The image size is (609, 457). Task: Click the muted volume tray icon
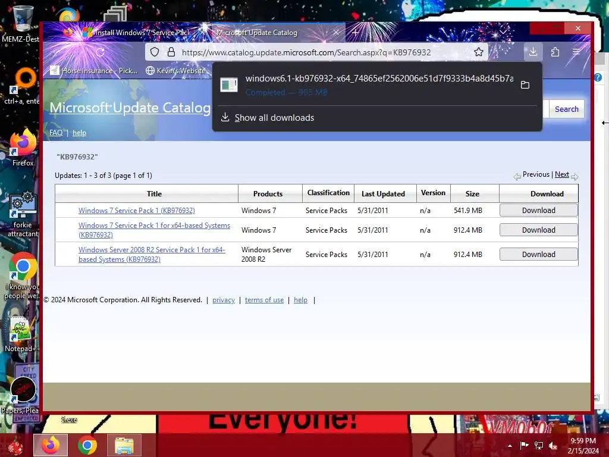[553, 445]
